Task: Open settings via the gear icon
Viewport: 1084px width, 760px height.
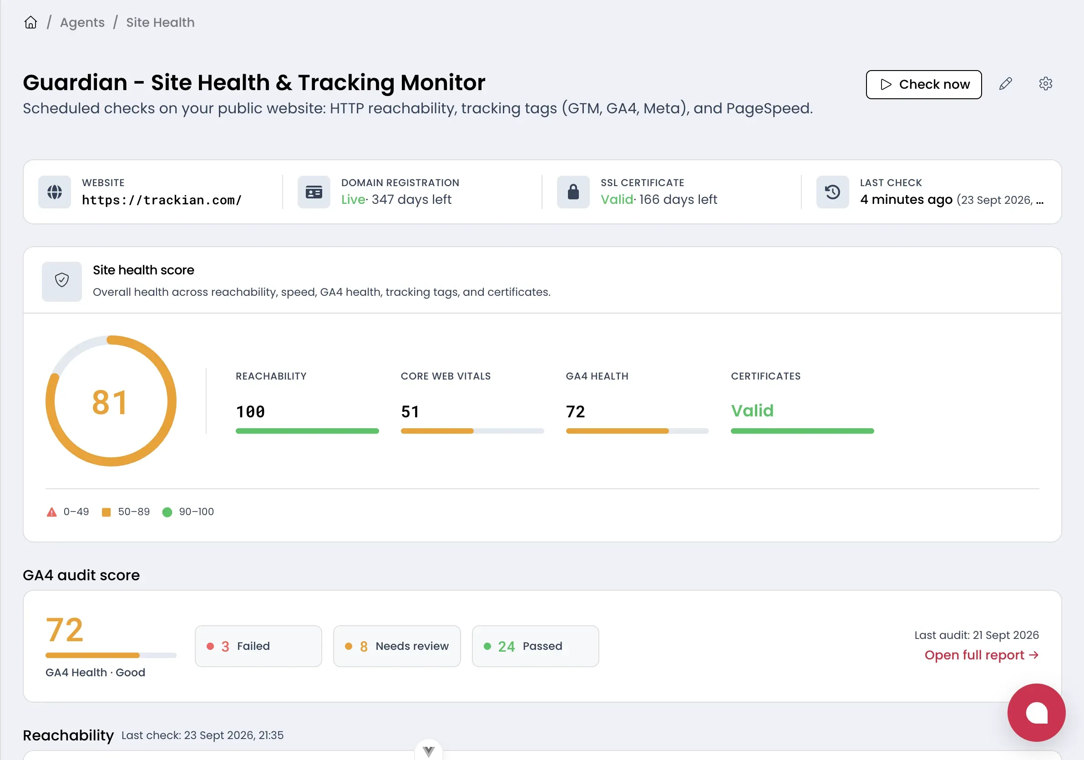Action: (x=1045, y=84)
